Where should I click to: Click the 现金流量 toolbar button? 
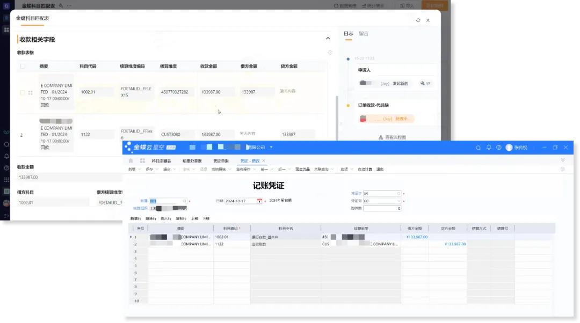point(302,169)
